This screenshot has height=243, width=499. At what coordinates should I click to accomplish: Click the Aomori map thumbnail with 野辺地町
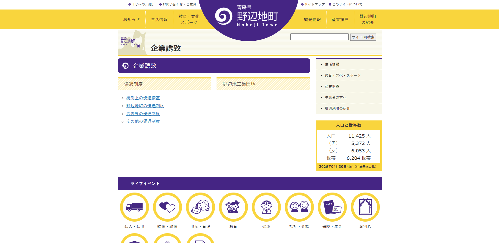click(x=132, y=42)
